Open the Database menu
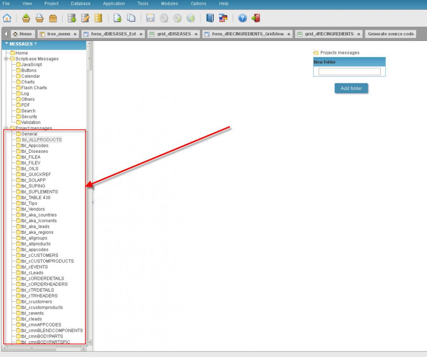 (80, 3)
